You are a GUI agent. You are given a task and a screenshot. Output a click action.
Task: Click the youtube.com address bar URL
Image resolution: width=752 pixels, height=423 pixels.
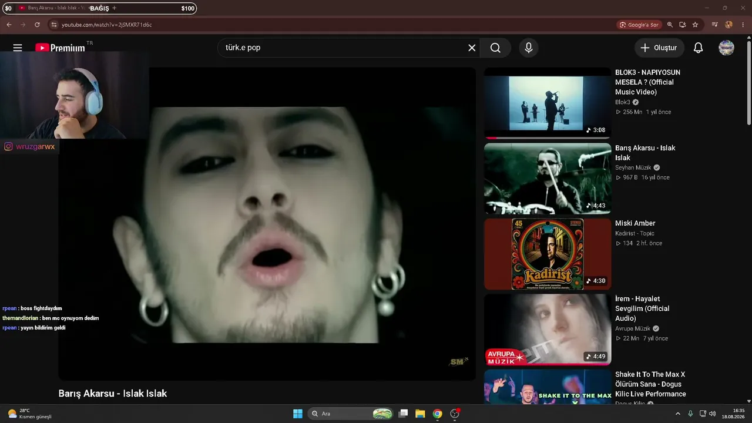pyautogui.click(x=106, y=25)
